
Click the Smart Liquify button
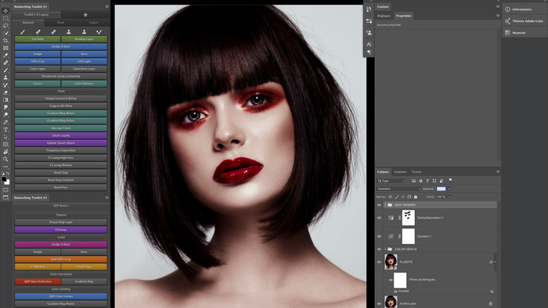pos(61,135)
